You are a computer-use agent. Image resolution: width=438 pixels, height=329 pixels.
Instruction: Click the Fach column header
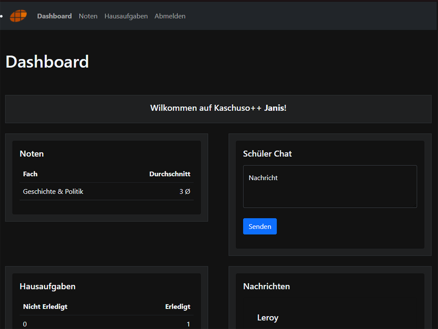[x=30, y=174]
